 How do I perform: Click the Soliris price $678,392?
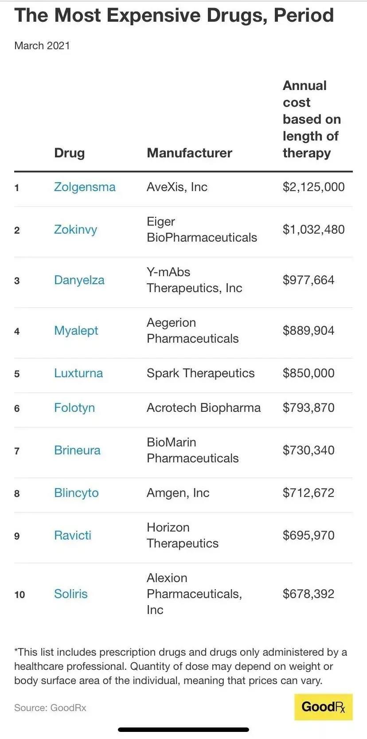tap(308, 594)
